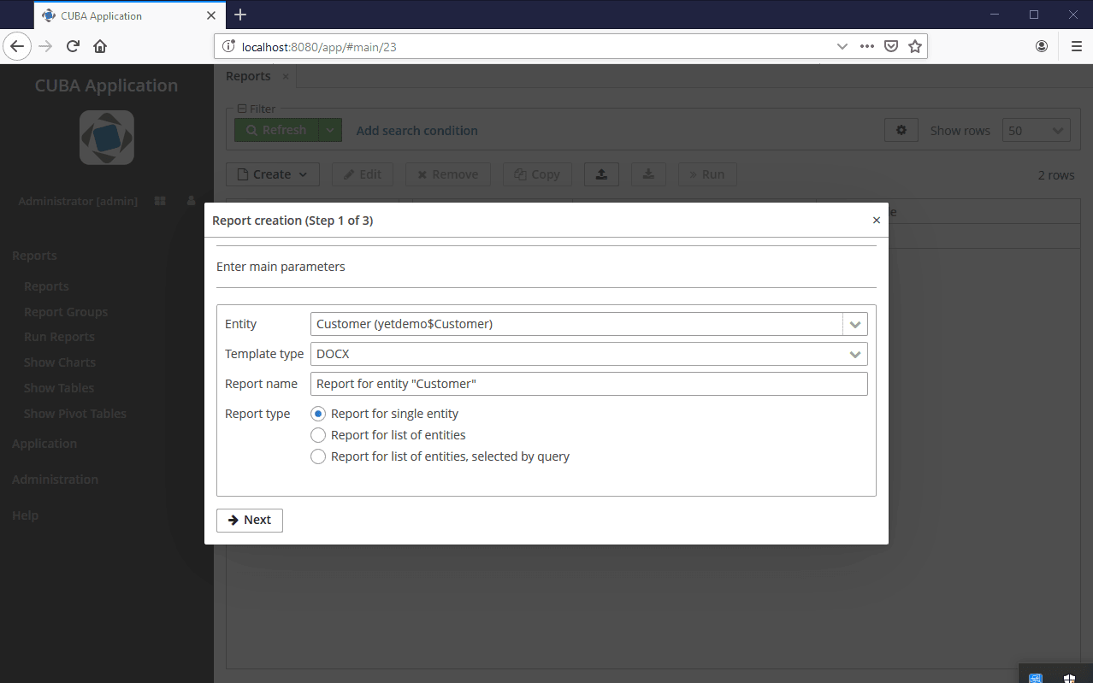Expand the Entity dropdown arrow
This screenshot has height=683, width=1093.
(x=854, y=324)
